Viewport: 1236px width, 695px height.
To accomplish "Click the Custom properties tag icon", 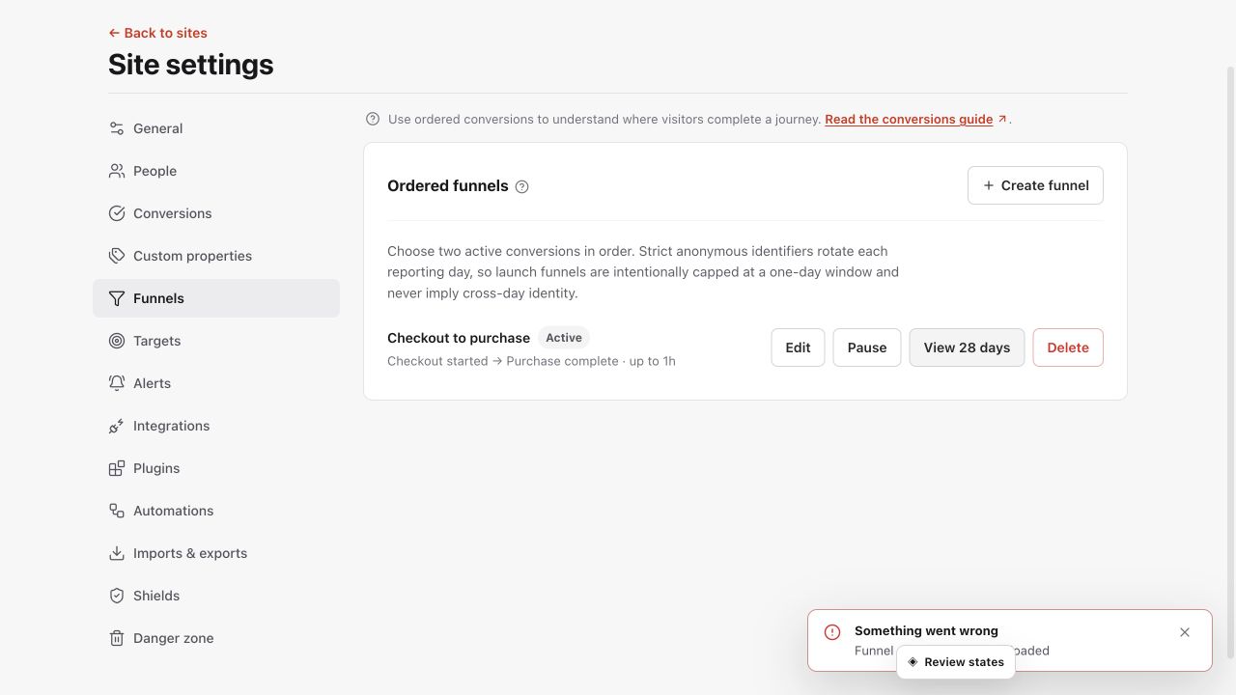I will click(x=117, y=256).
